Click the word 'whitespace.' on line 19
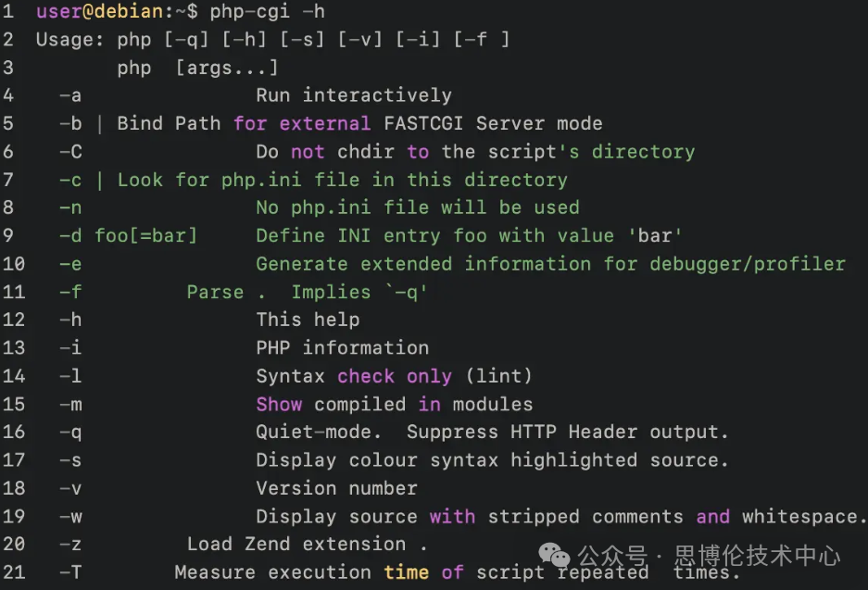Viewport: 868px width, 590px height. 804,516
